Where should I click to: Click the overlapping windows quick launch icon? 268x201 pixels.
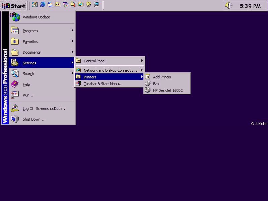pyautogui.click(x=66, y=5)
